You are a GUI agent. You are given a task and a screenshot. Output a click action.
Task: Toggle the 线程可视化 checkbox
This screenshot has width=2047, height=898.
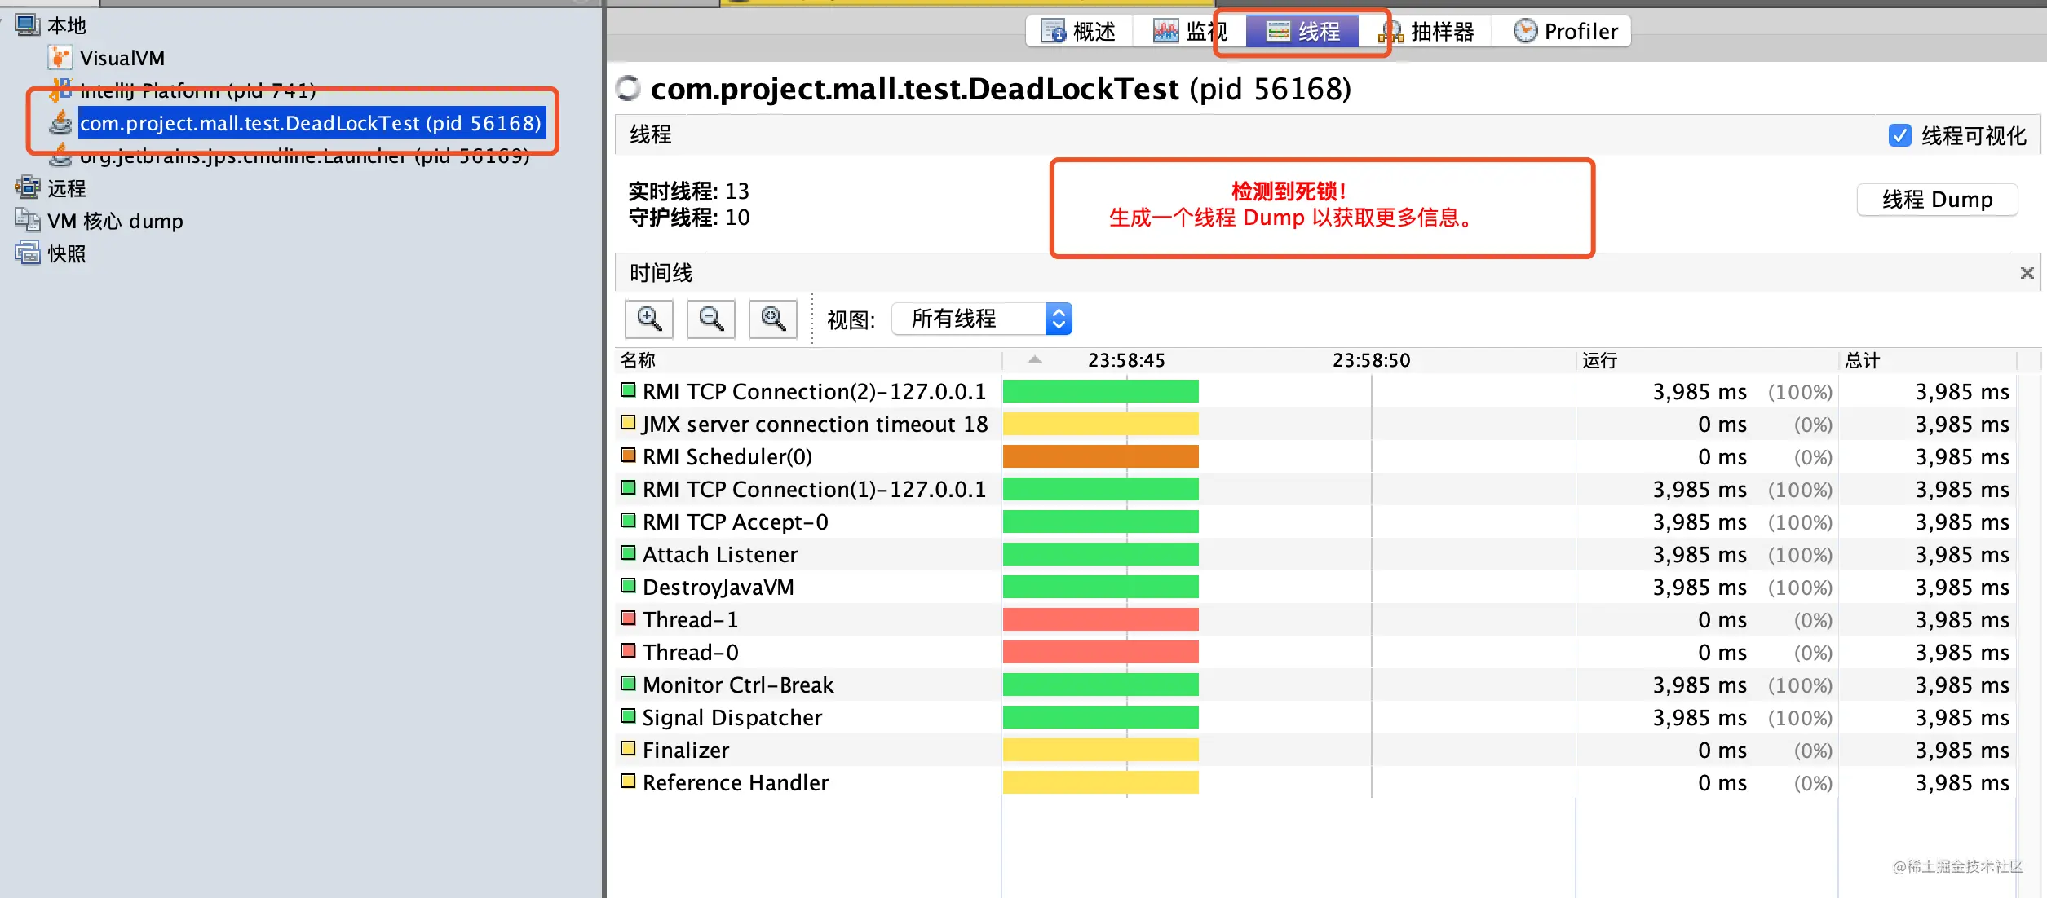tap(1899, 135)
